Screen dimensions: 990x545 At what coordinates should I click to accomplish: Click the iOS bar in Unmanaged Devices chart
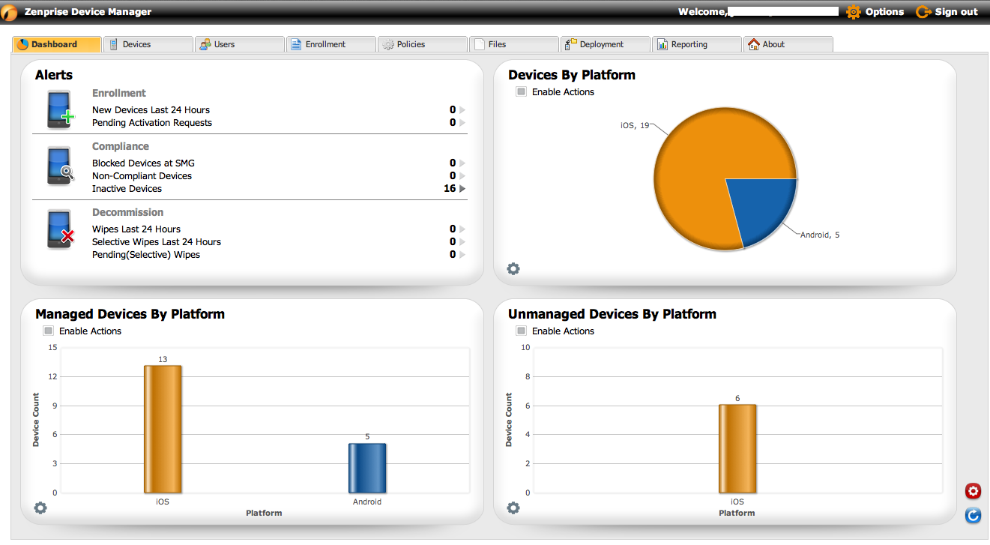point(737,448)
